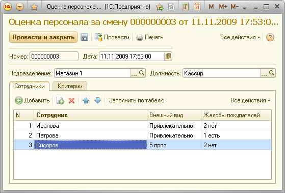Open the calendar icon in title bar

click(x=197, y=7)
